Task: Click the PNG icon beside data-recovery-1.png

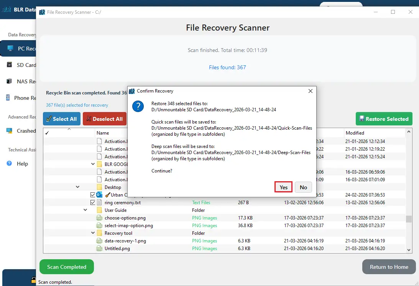Action: click(x=99, y=241)
